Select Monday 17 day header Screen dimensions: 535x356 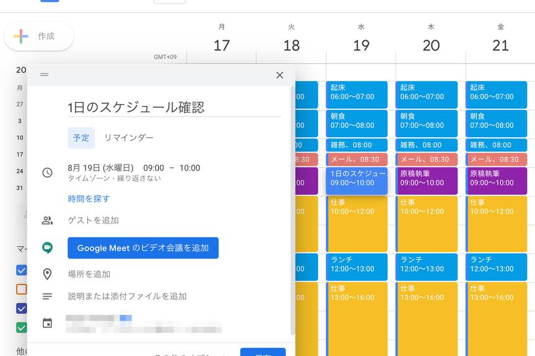pyautogui.click(x=222, y=39)
